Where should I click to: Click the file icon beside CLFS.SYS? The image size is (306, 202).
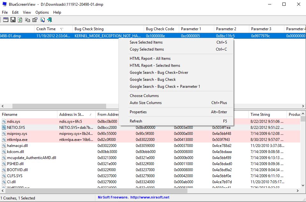pos(4,176)
